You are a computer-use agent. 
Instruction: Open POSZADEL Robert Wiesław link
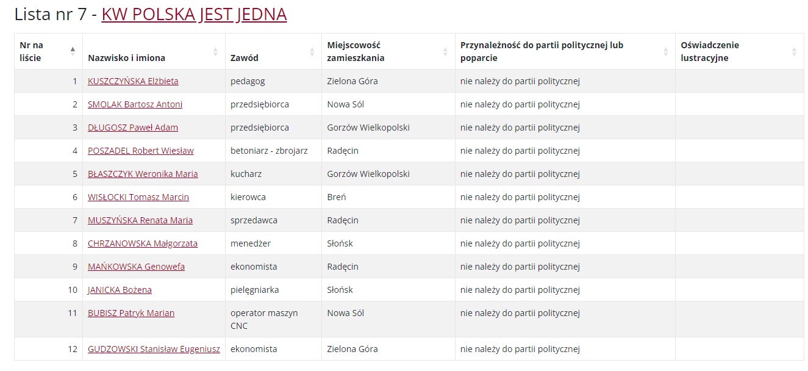[141, 151]
